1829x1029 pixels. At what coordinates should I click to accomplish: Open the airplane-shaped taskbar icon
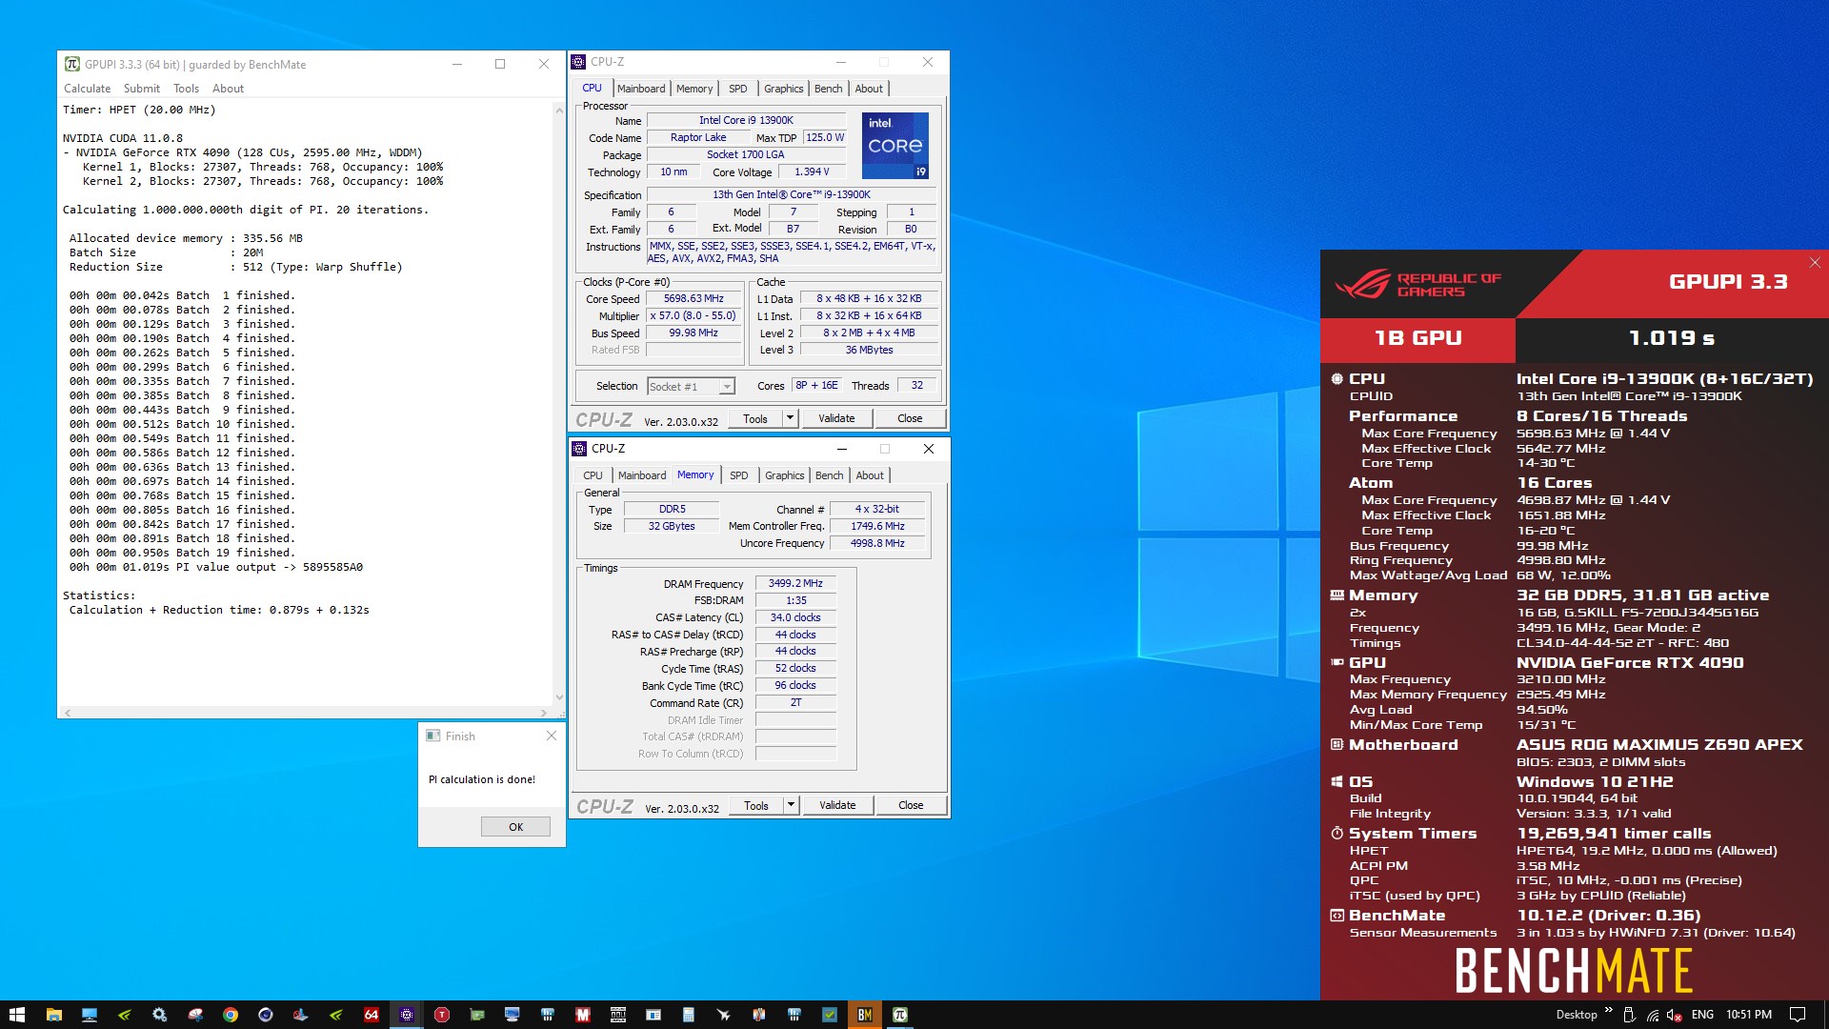point(724,1015)
